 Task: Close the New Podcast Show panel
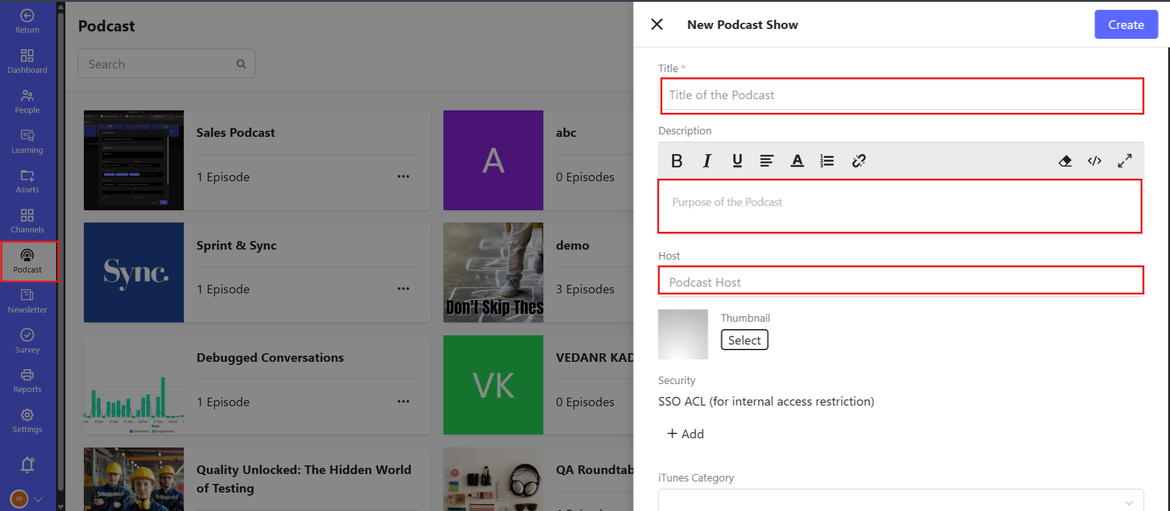tap(657, 24)
